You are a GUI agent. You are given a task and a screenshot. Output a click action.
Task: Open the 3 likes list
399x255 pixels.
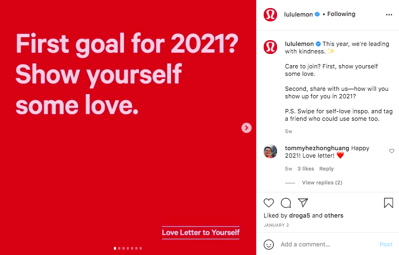coord(305,169)
